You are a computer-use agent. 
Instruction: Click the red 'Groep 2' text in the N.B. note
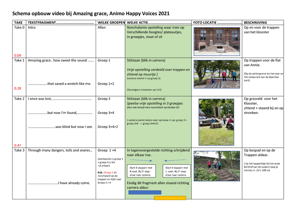[109, 173]
